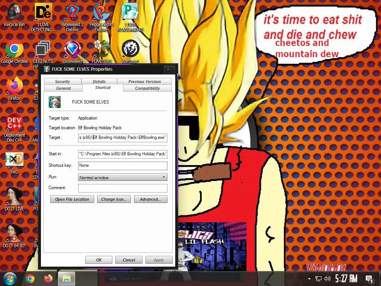Select the I LOVE DETECTING desktop icon
Screen dimensions: 381x286
43,17
